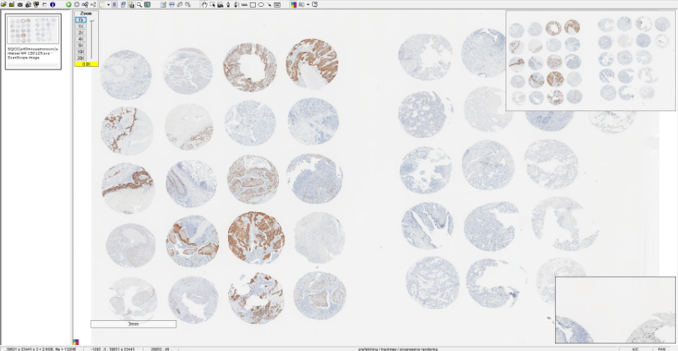Set zoom to Fit

pyautogui.click(x=80, y=20)
